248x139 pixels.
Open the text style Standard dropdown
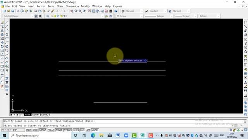point(142,11)
